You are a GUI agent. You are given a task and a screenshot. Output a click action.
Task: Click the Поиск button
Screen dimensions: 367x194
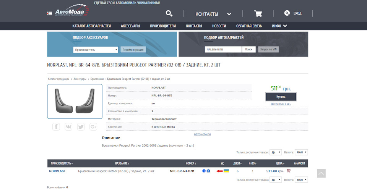[x=249, y=49]
